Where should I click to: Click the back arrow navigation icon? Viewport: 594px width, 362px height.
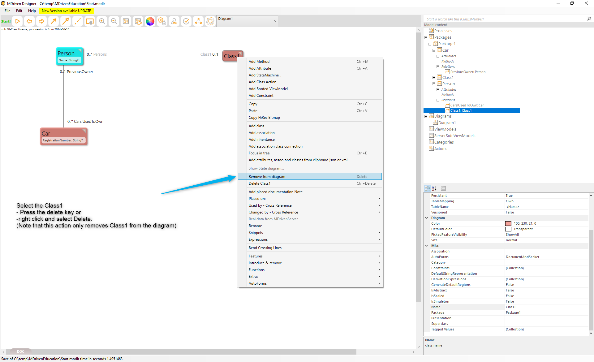(x=29, y=21)
